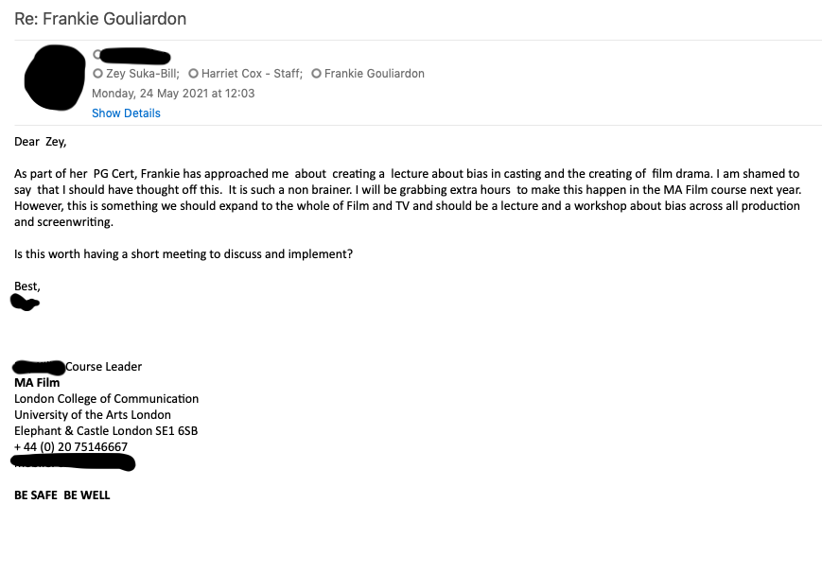Click the phone number + 44 (0) 20 75146667
822x573 pixels.
71,446
